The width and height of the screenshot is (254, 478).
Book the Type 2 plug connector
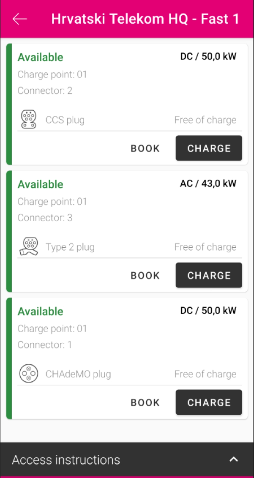(x=145, y=275)
